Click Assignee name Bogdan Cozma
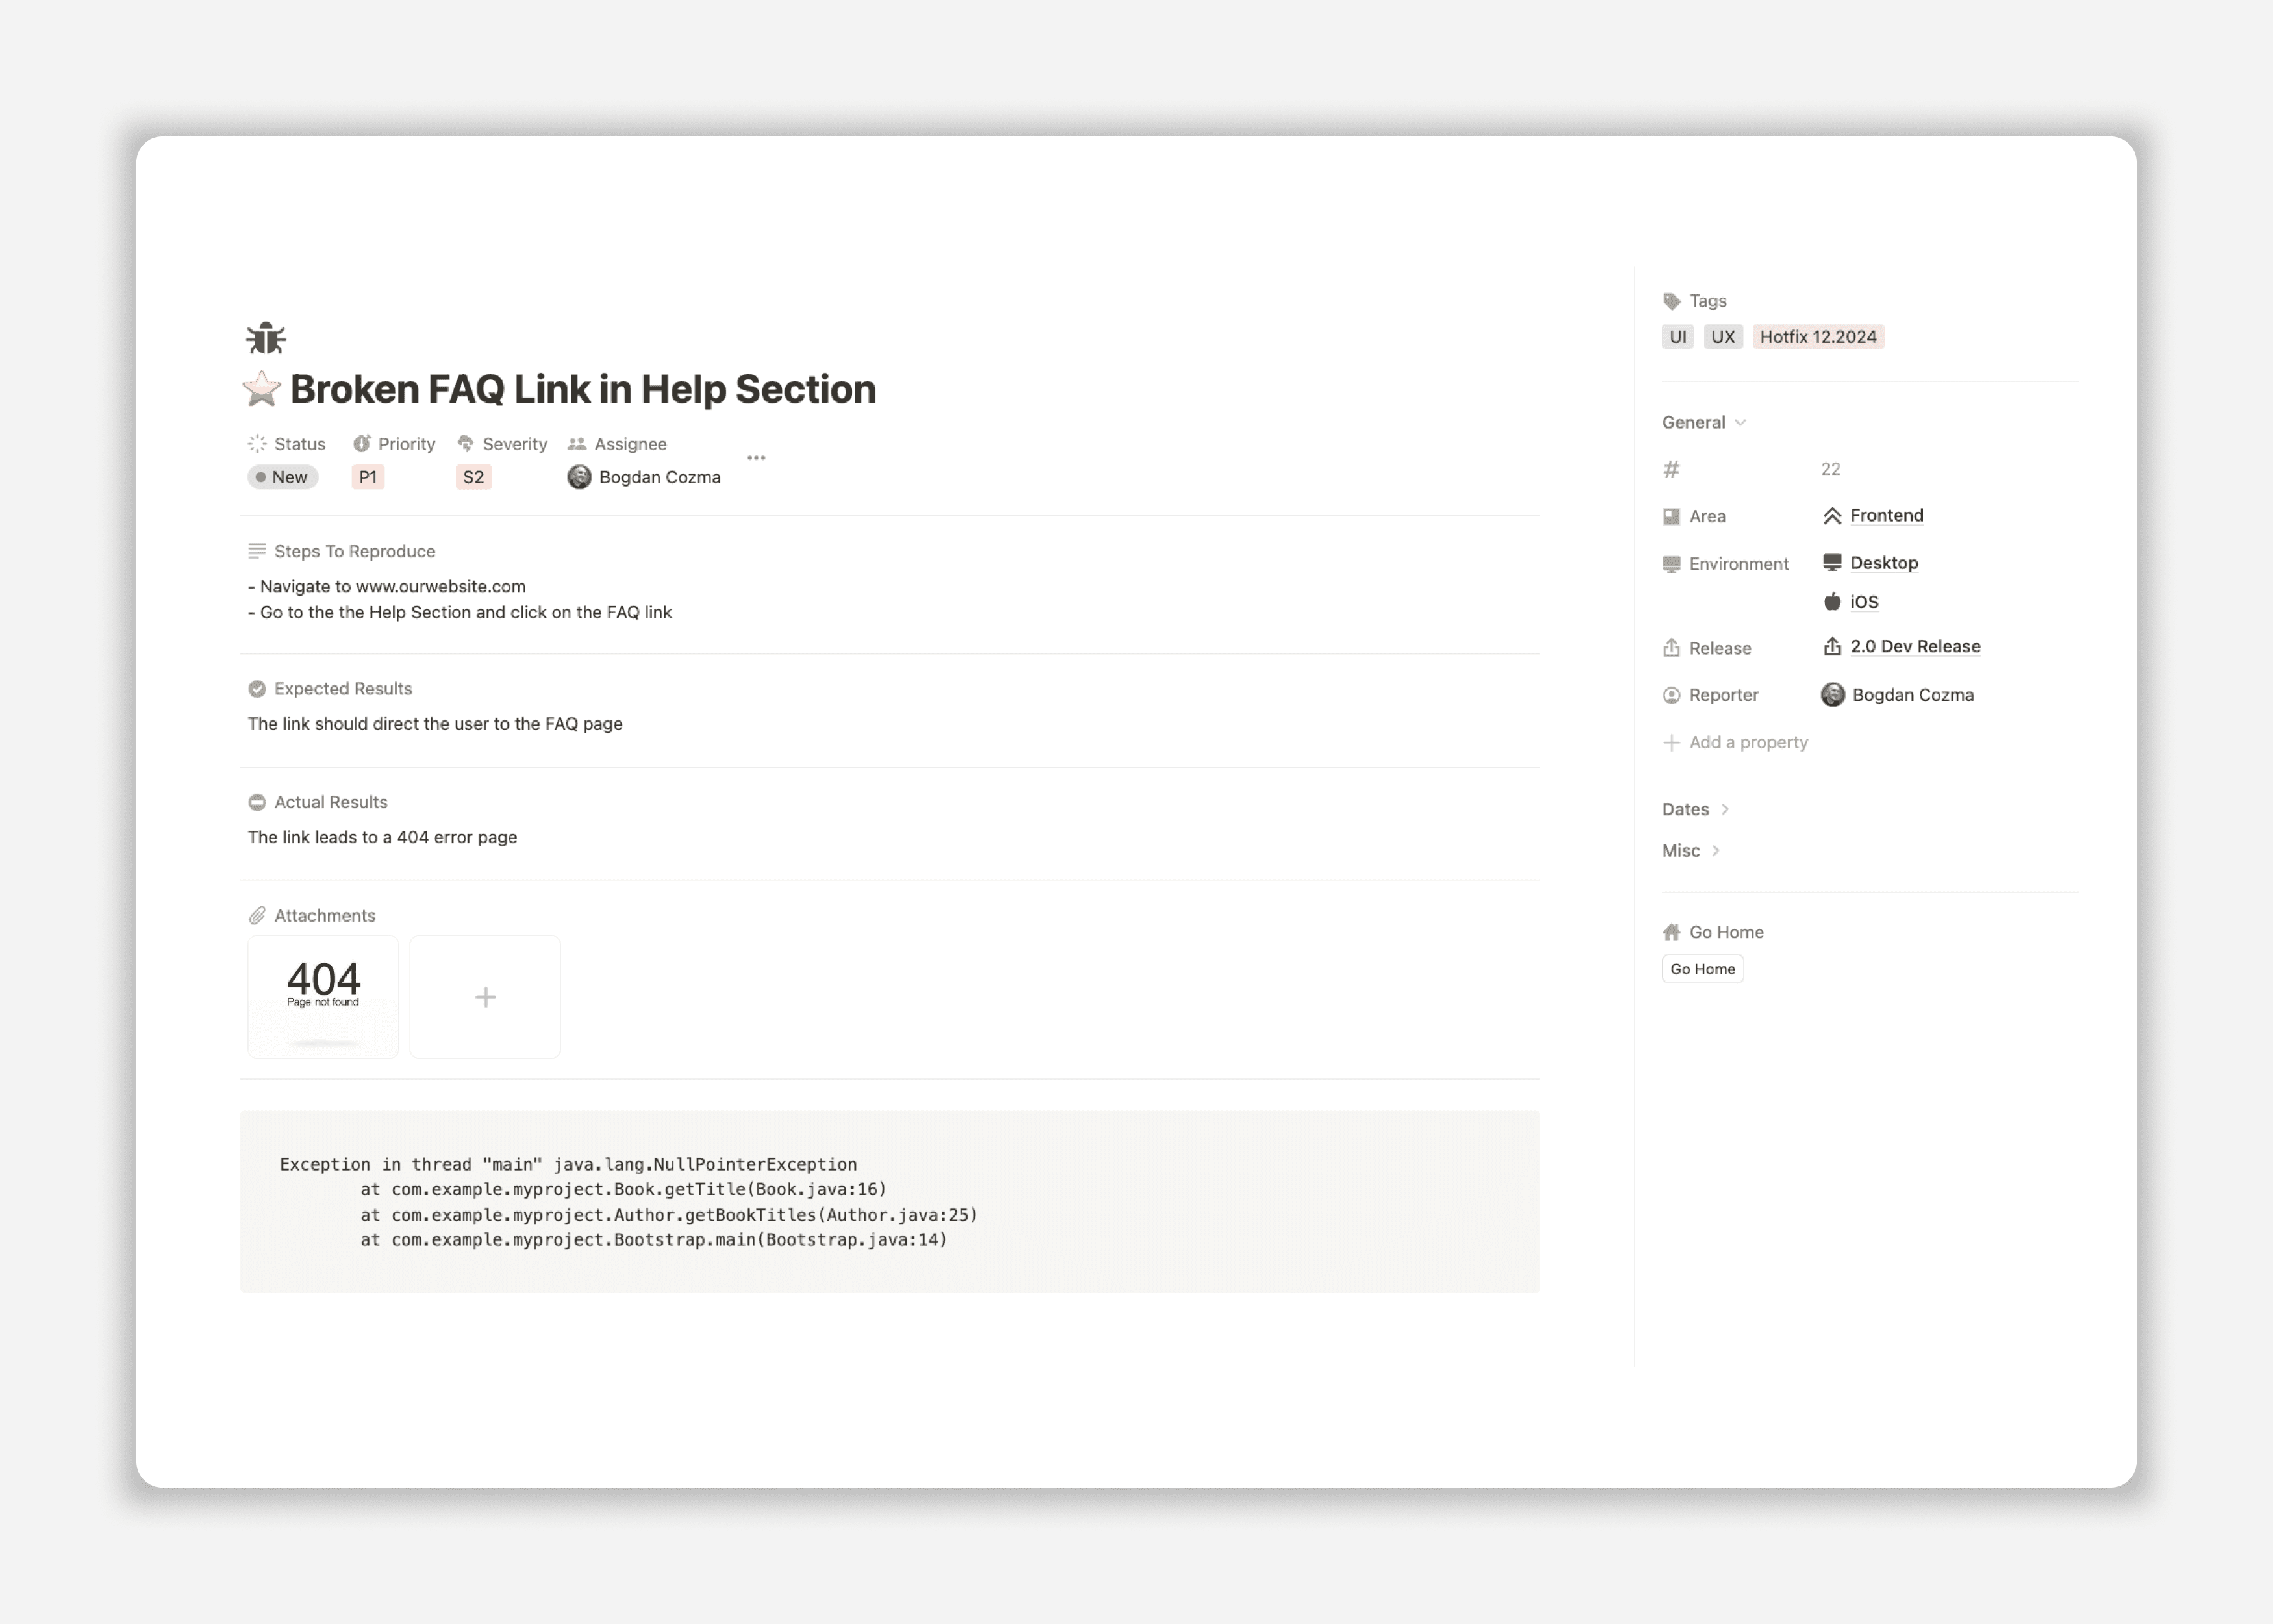Viewport: 2273px width, 1624px height. [660, 477]
